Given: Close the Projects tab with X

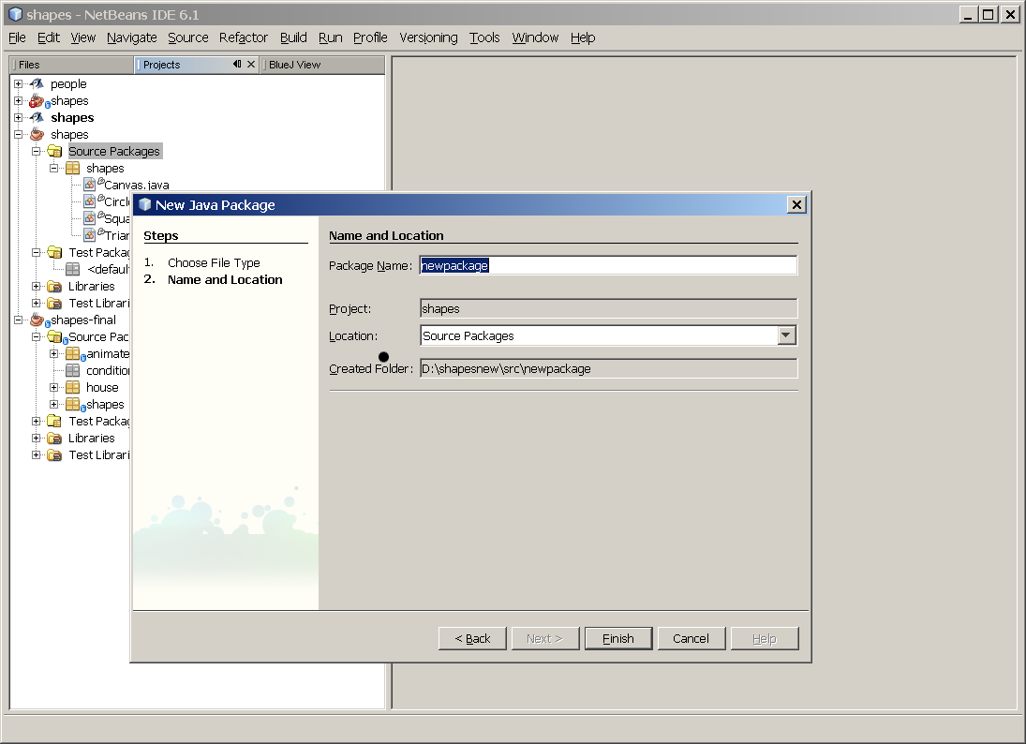Looking at the screenshot, I should coord(251,65).
